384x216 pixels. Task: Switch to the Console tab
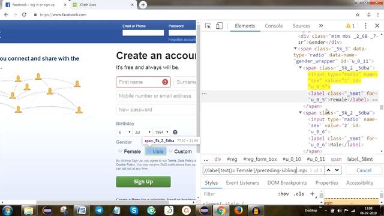pyautogui.click(x=274, y=26)
